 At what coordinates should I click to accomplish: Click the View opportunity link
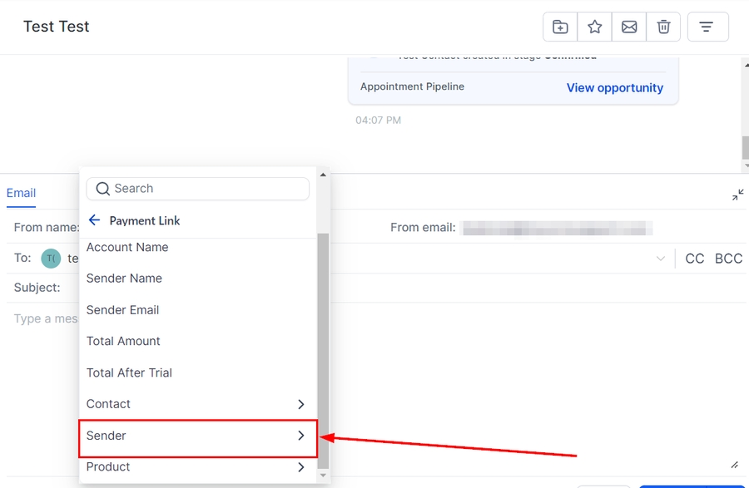click(x=615, y=88)
